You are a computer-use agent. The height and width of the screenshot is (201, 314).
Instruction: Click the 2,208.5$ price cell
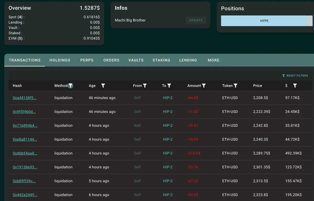point(261,98)
